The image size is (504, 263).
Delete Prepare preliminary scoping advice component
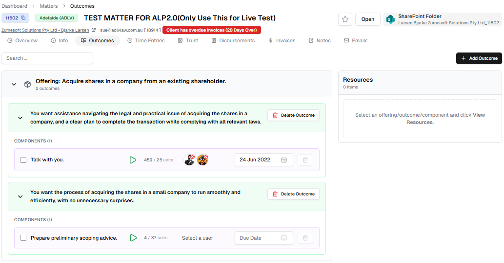[x=305, y=238]
